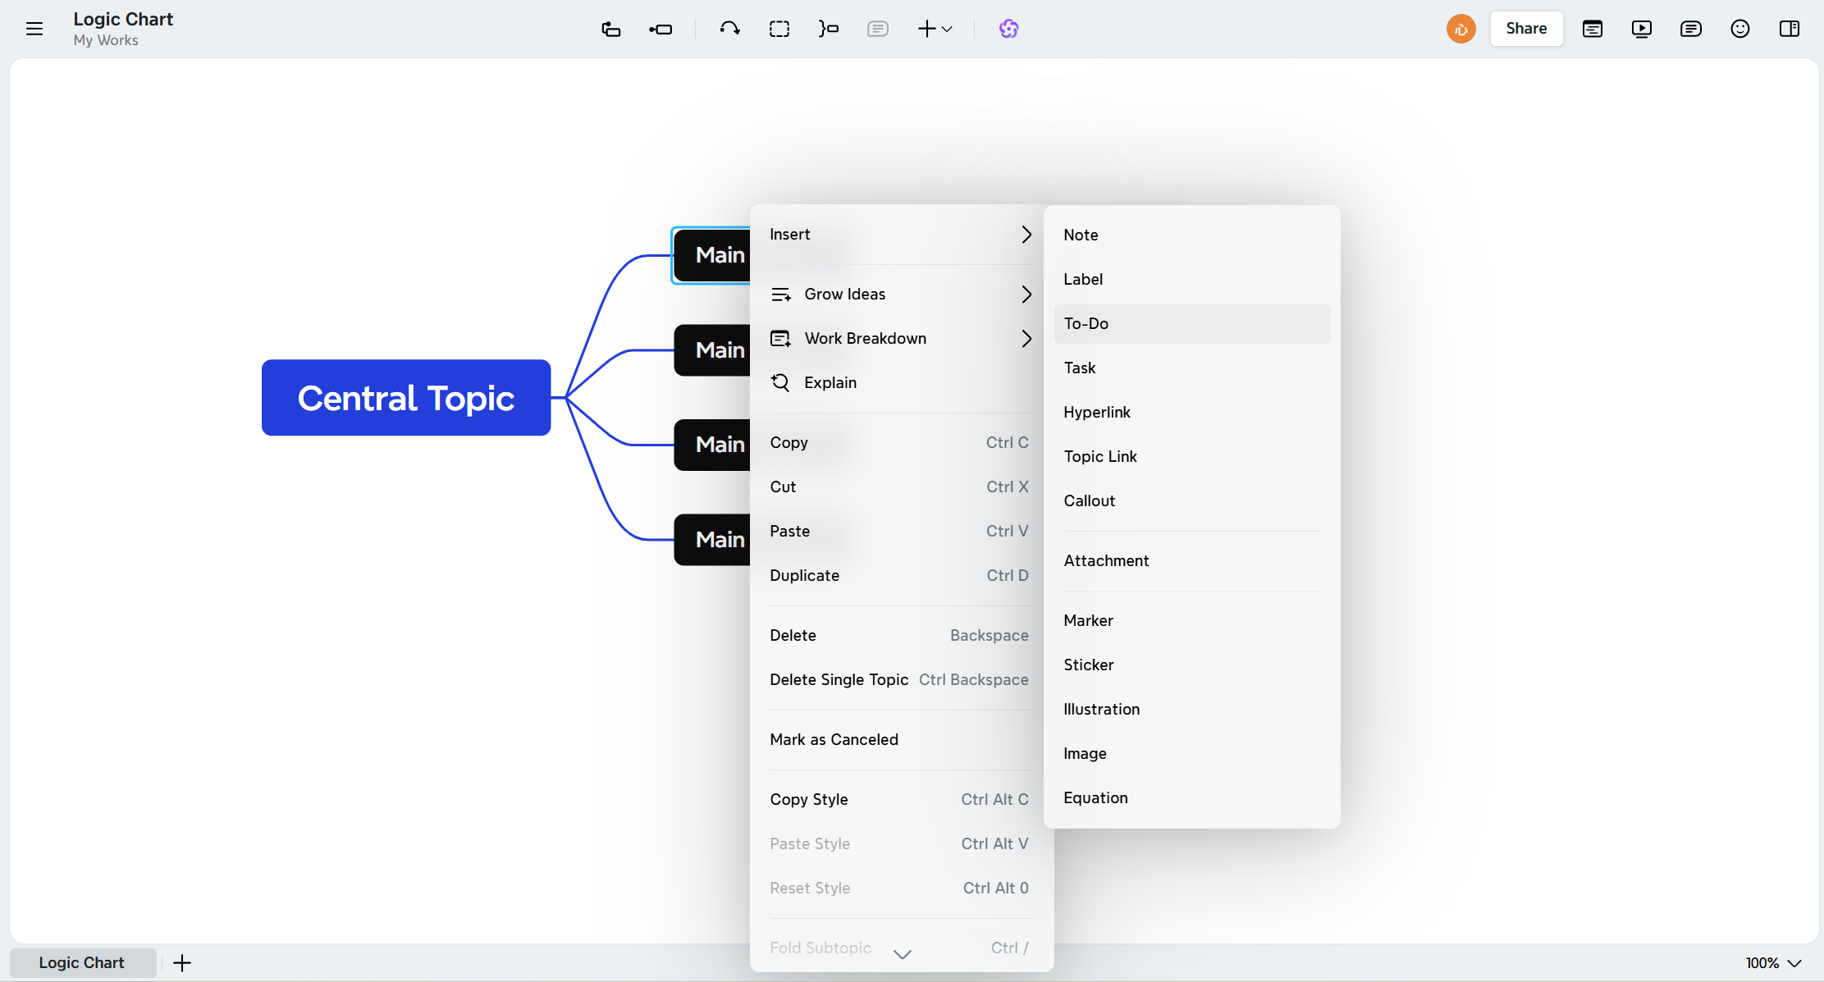Image resolution: width=1824 pixels, height=982 pixels.
Task: Switch to the Logic Chart sheet tab
Action: 82,963
